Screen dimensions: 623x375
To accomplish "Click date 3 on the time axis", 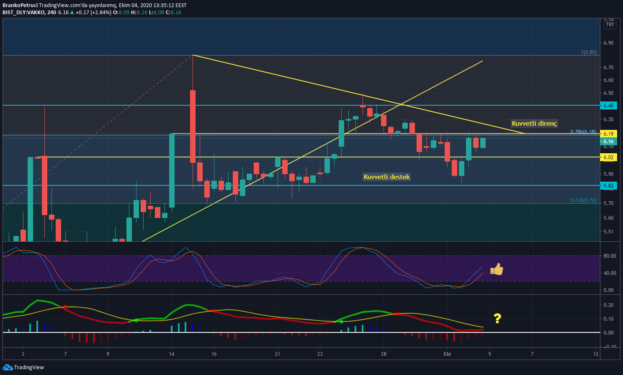I will pyautogui.click(x=23, y=354).
